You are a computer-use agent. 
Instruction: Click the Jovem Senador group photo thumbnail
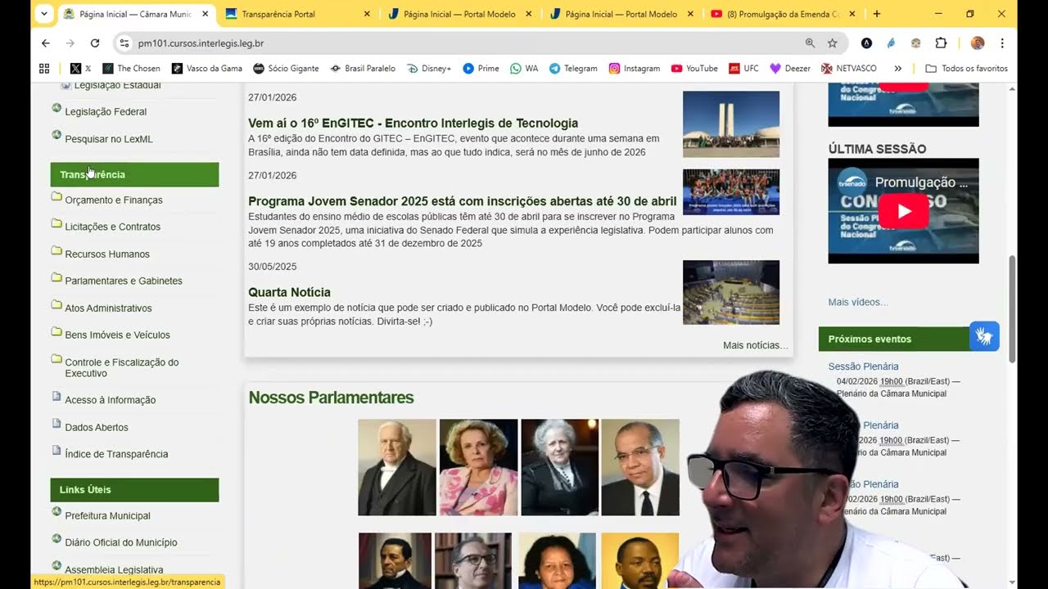[731, 192]
